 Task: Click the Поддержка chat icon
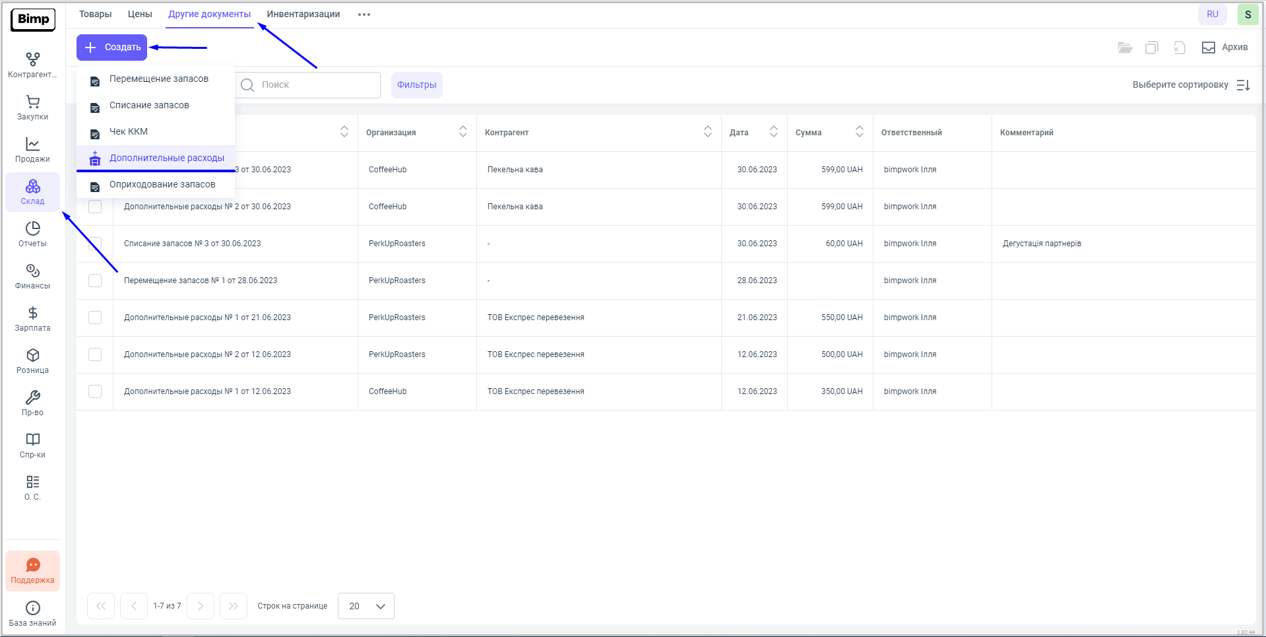point(32,566)
